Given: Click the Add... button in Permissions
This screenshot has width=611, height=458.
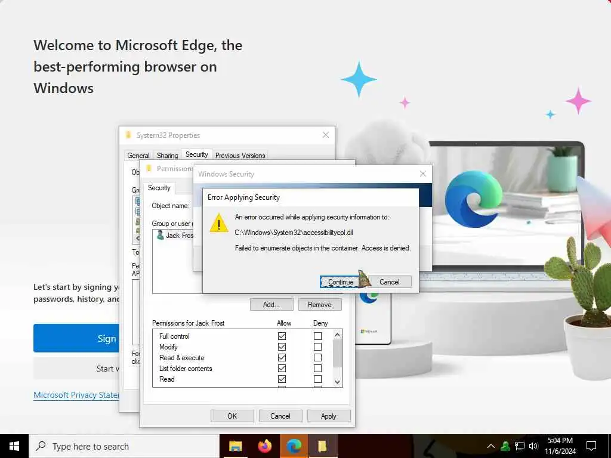Looking at the screenshot, I should (271, 305).
